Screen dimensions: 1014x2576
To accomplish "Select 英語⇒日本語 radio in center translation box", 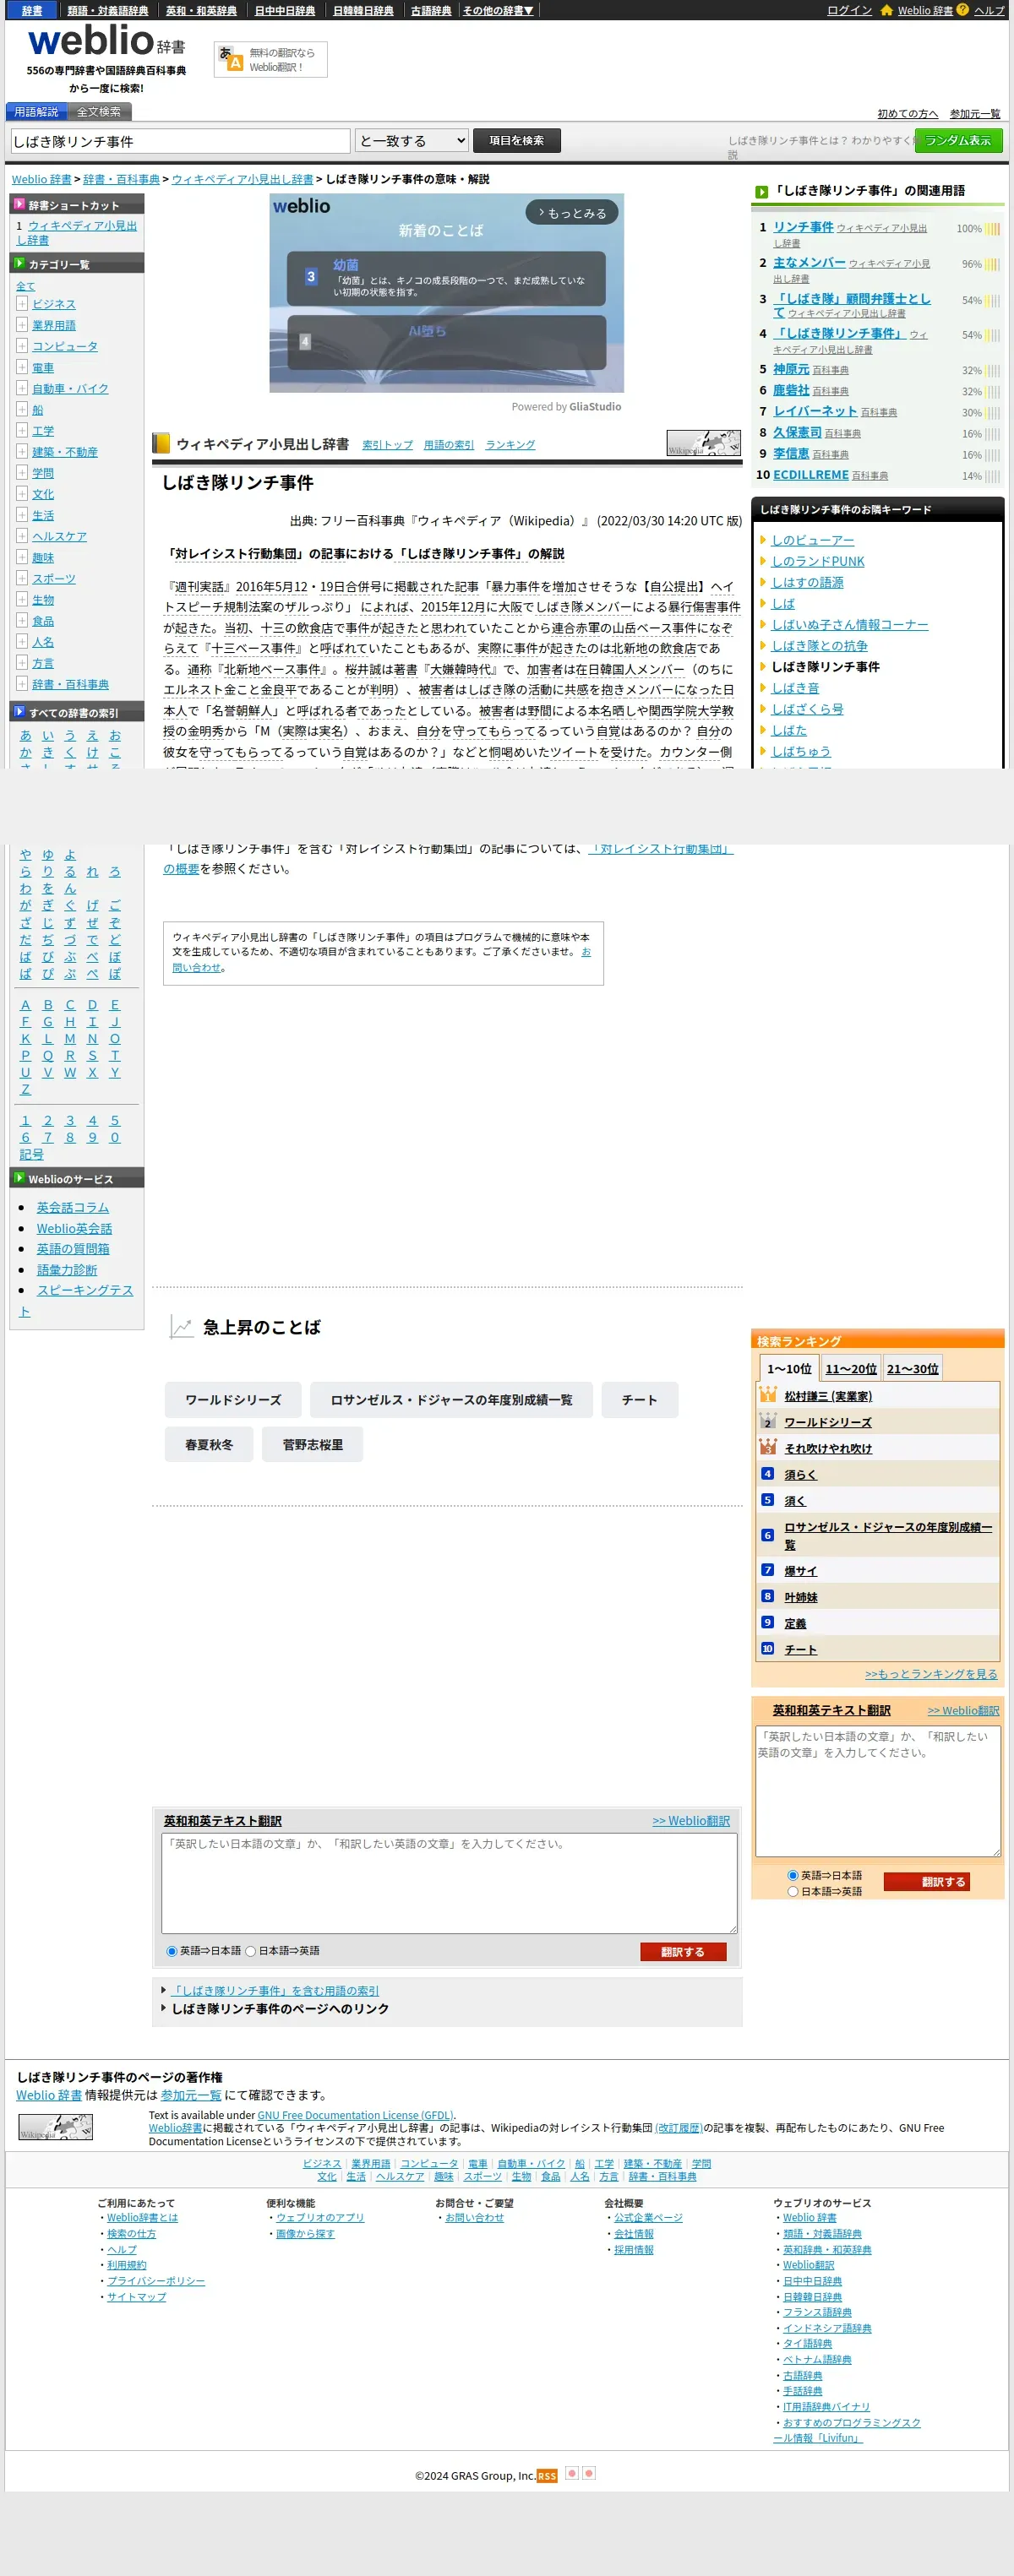I will [x=172, y=1951].
